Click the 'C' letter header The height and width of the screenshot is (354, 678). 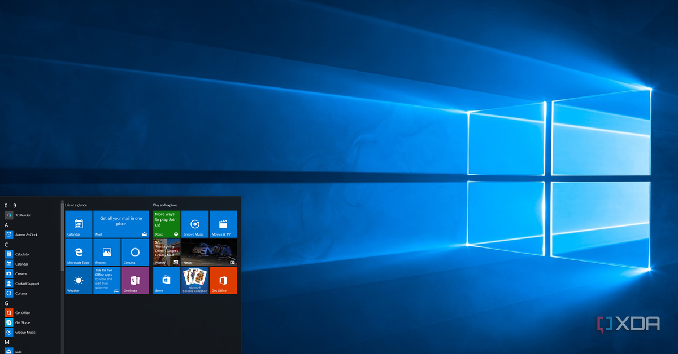[x=6, y=245]
